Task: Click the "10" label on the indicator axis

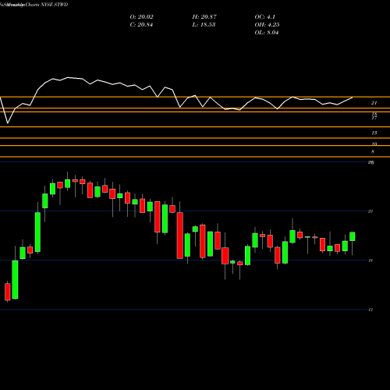Action: [374, 144]
